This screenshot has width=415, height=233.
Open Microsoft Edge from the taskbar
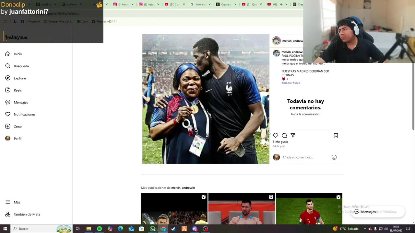pyautogui.click(x=121, y=229)
